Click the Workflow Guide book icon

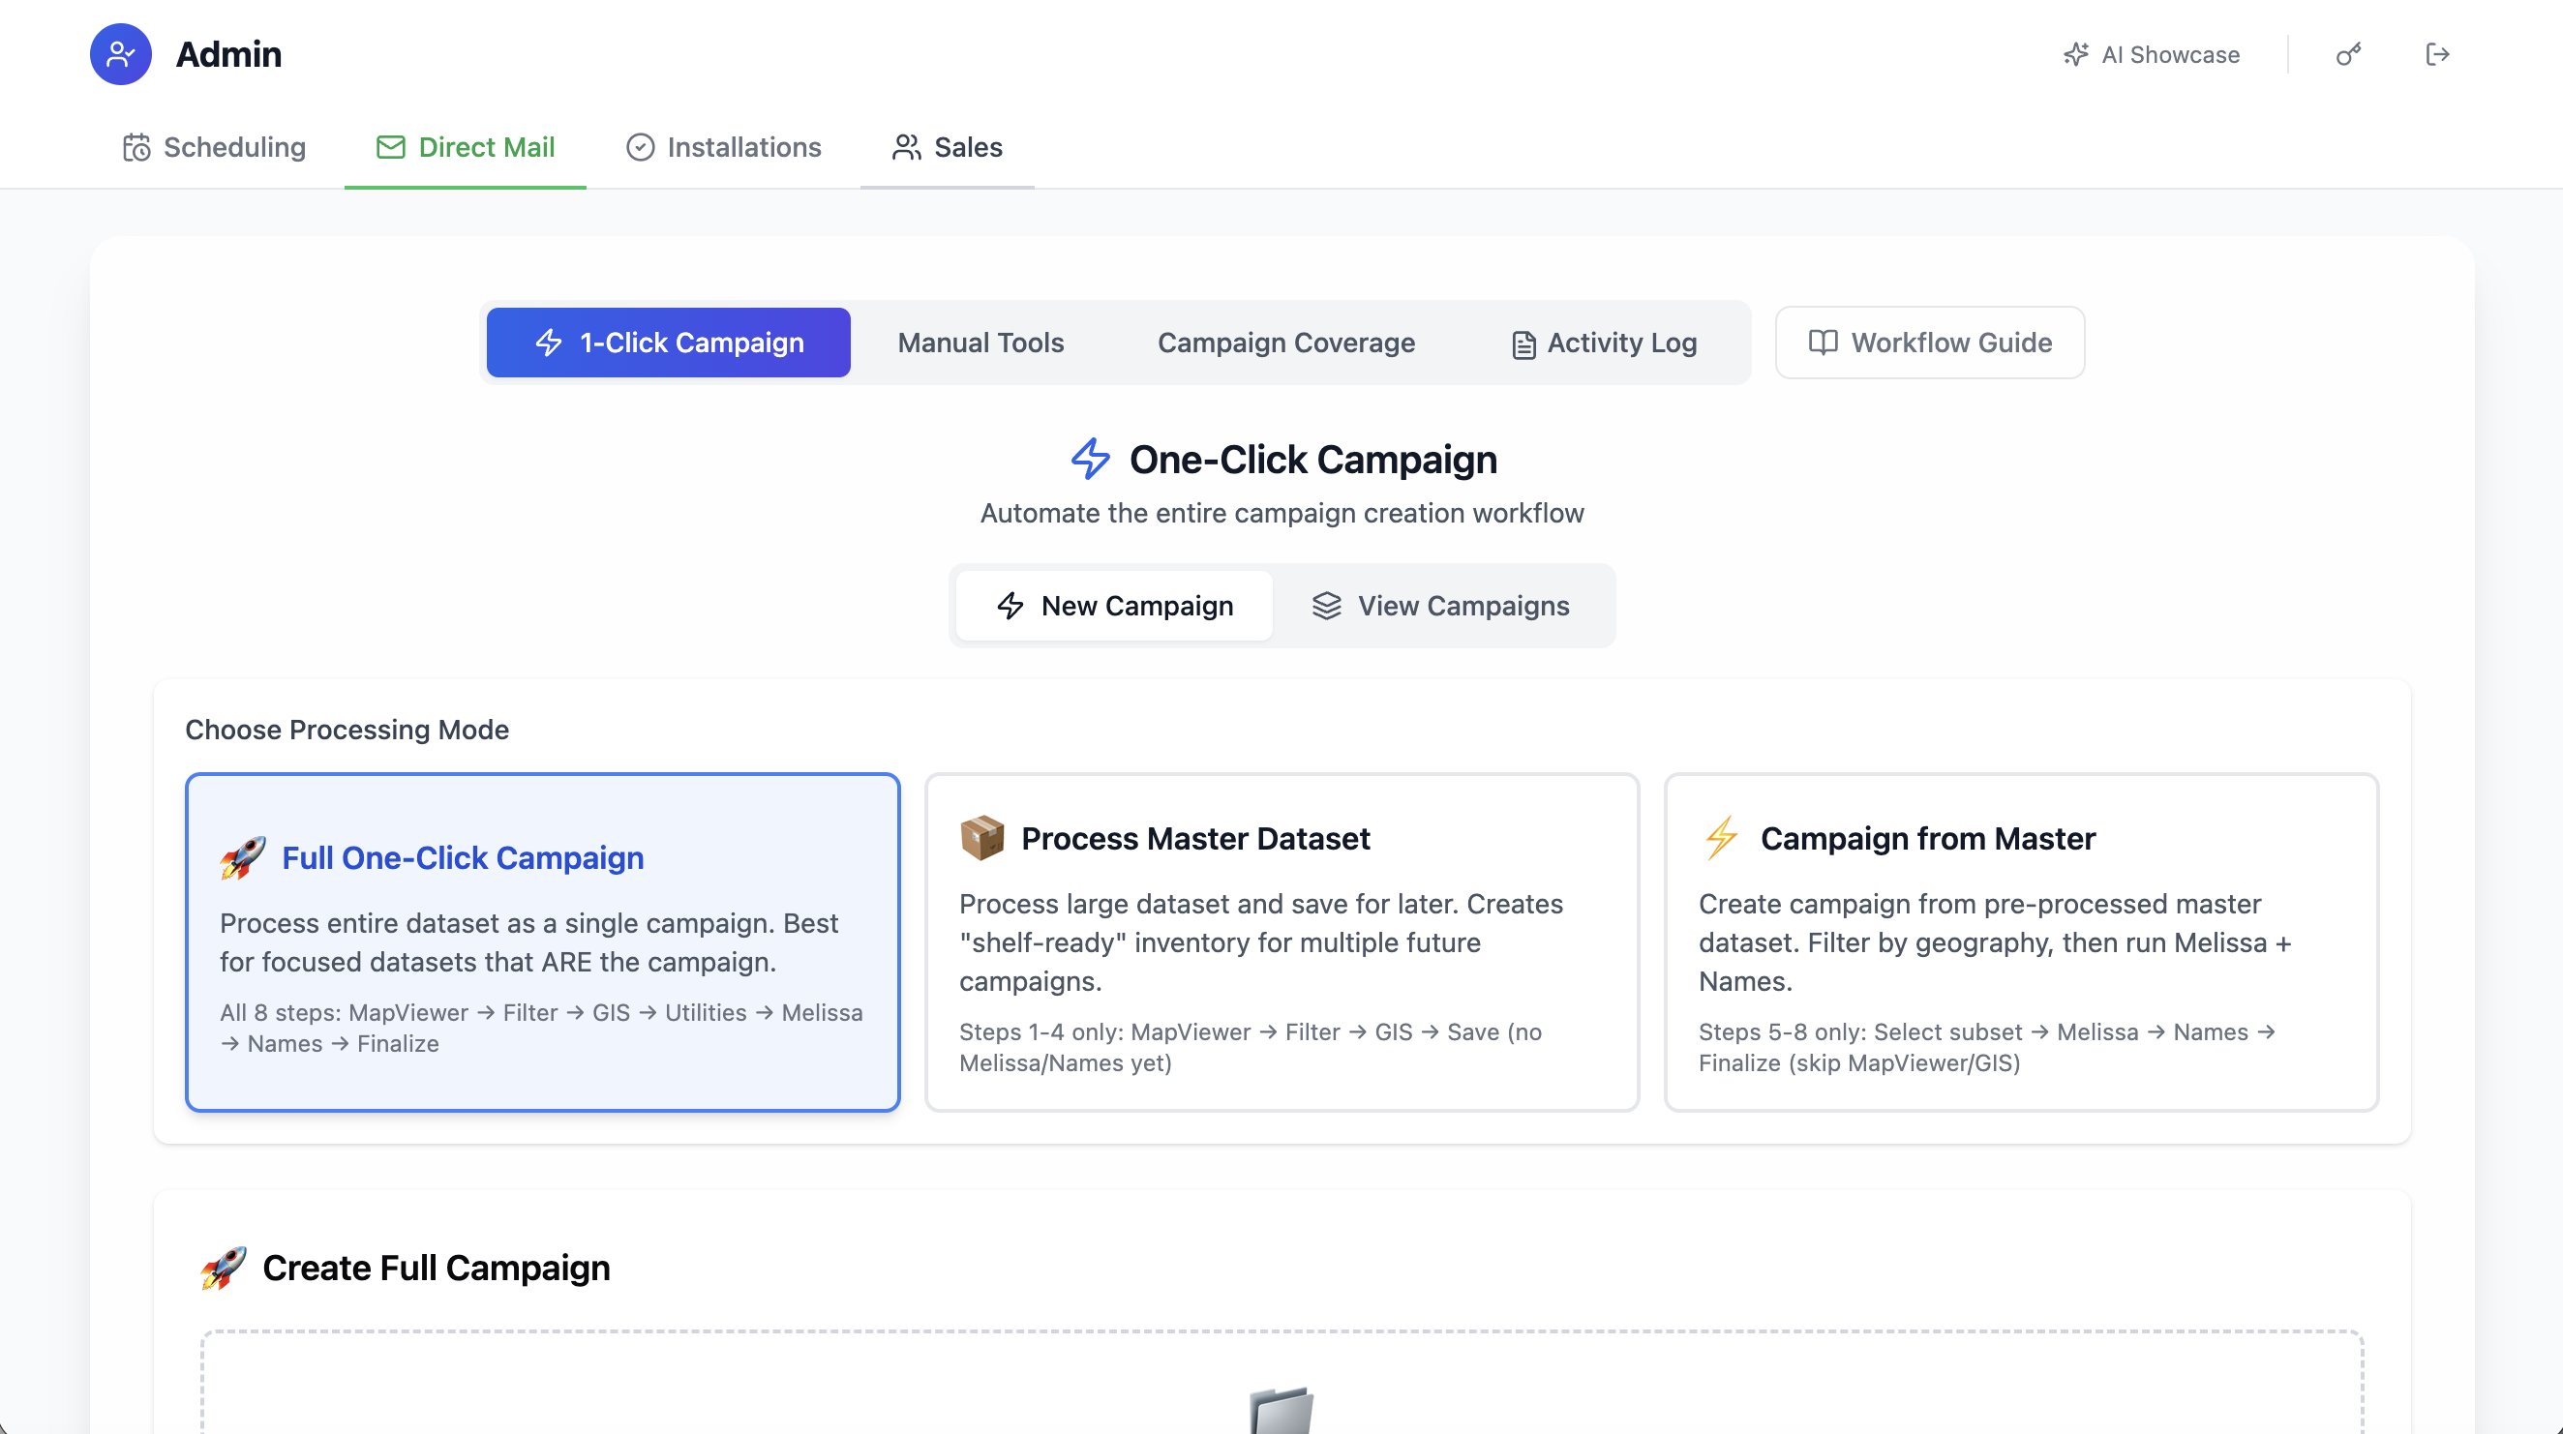click(x=1823, y=344)
